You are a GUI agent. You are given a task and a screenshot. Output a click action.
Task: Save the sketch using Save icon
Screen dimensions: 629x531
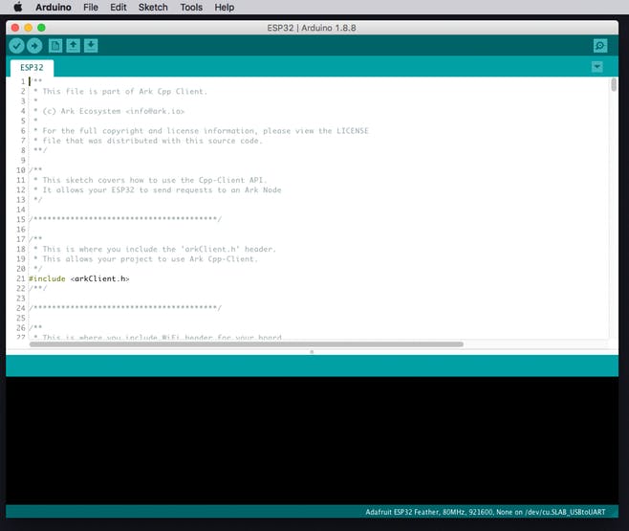pos(91,45)
